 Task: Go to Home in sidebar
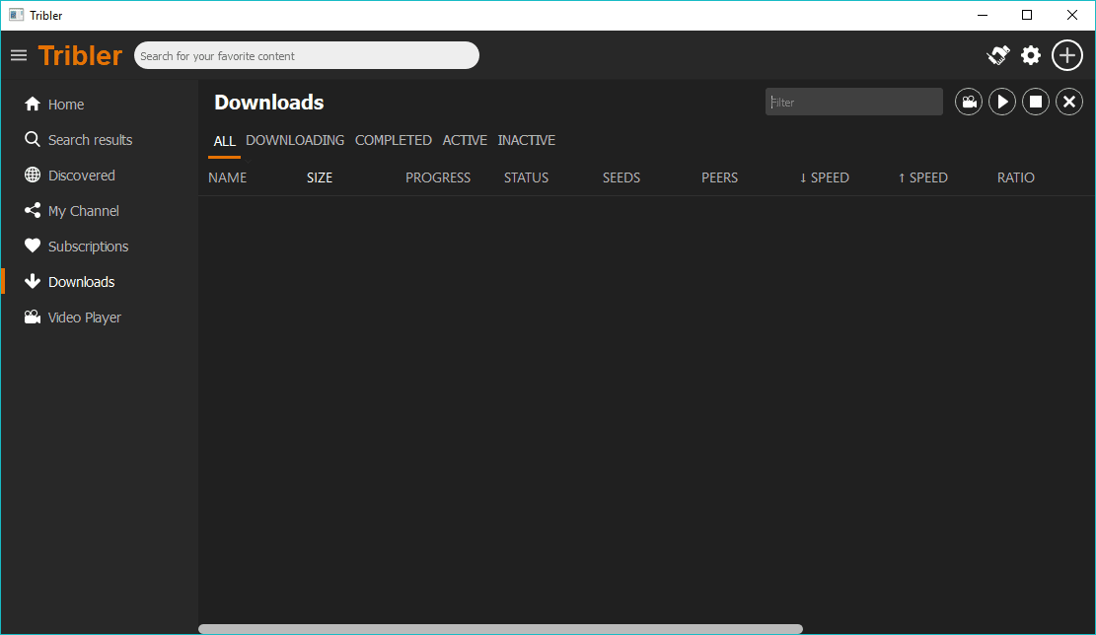tap(66, 105)
